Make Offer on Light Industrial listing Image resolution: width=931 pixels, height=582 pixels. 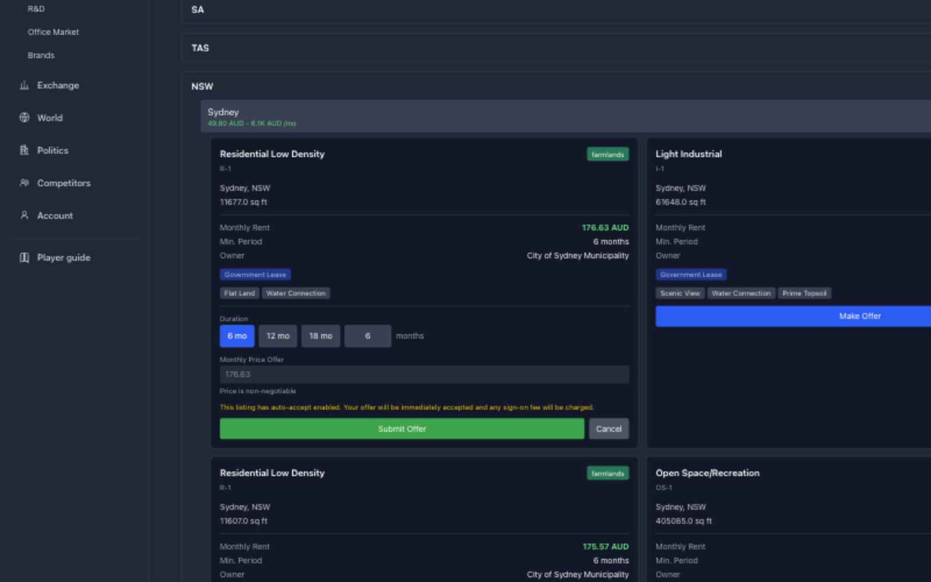pos(793,316)
